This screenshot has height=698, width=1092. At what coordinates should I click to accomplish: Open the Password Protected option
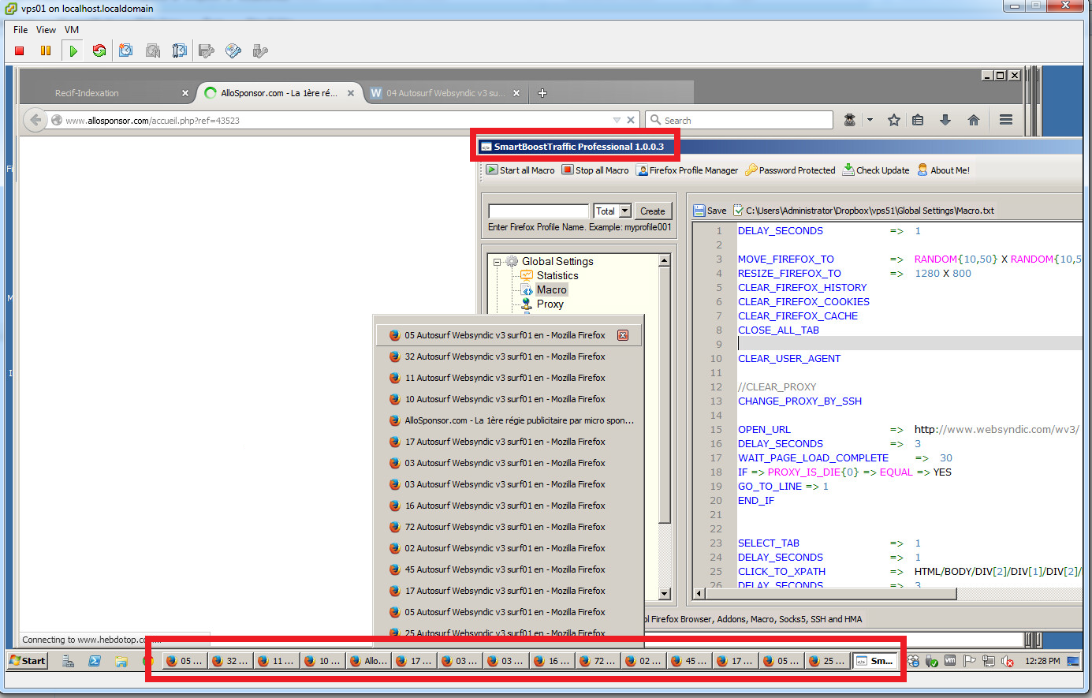point(790,170)
